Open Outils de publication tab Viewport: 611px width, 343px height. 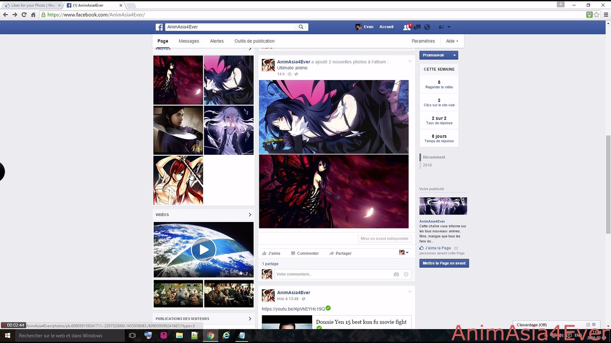point(254,41)
